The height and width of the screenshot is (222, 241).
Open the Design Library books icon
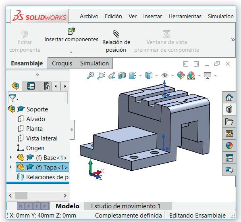pos(229,109)
